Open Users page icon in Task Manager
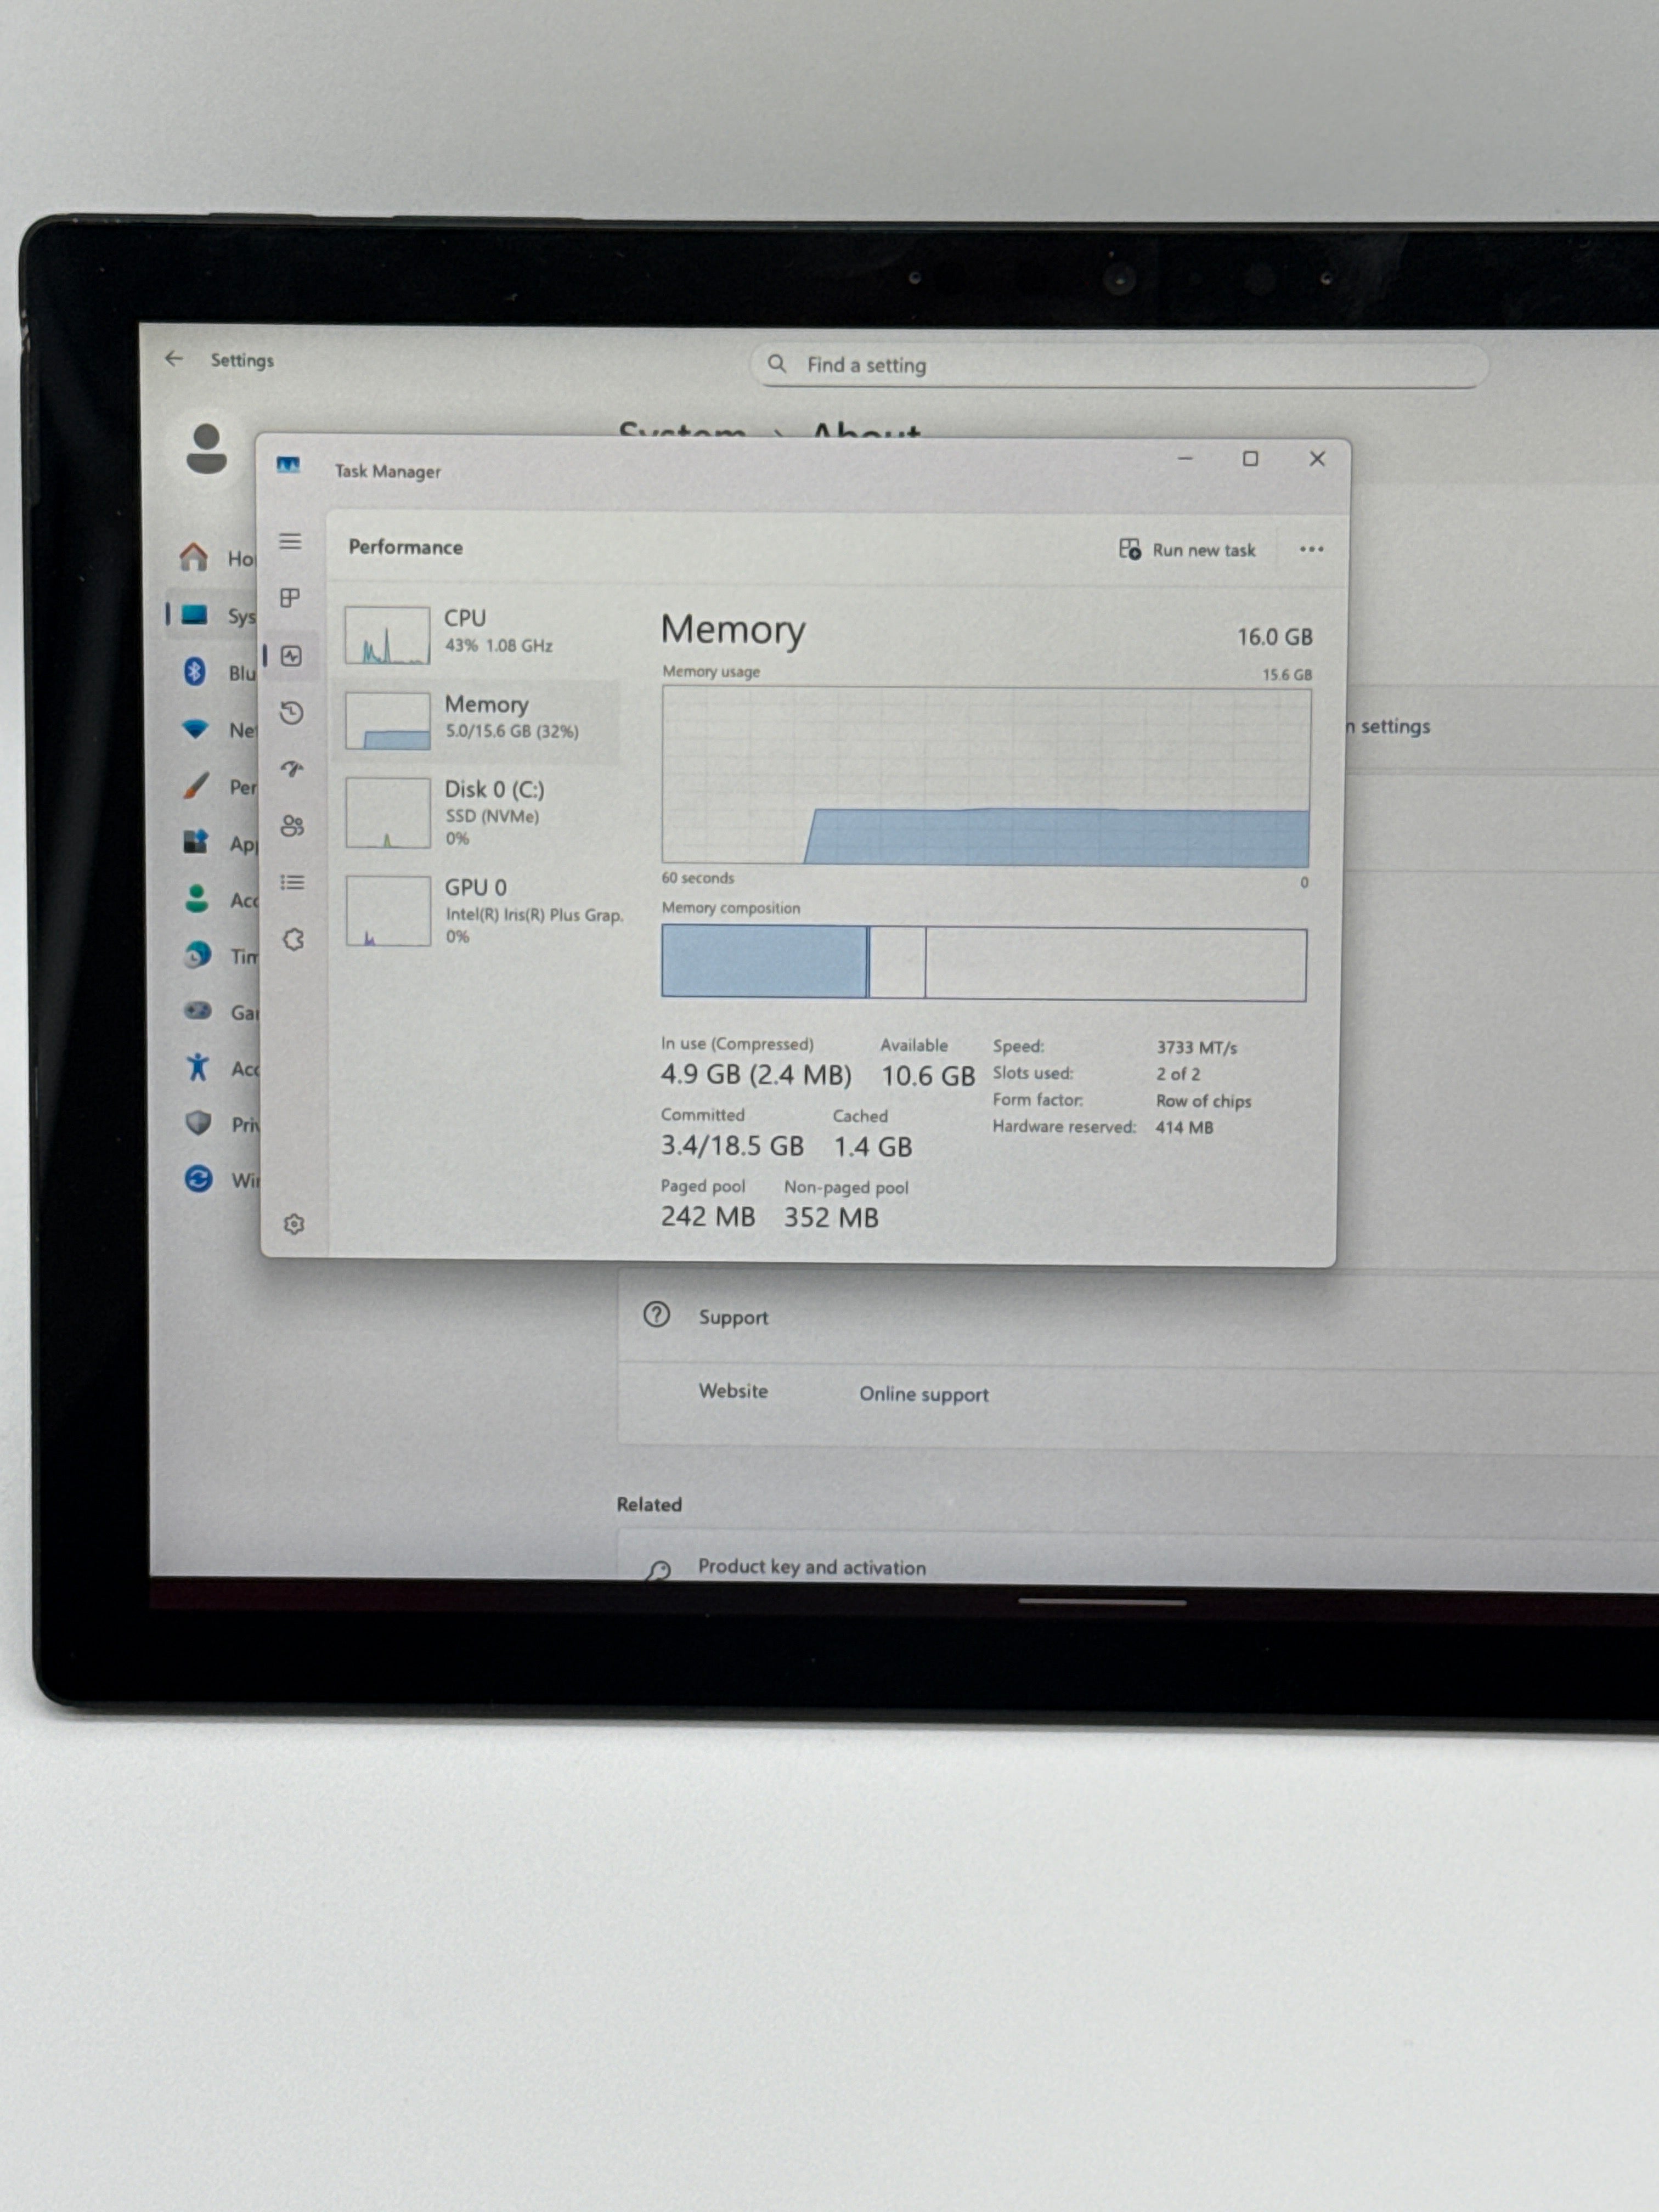Screen dimensions: 1659x2212 292,825
